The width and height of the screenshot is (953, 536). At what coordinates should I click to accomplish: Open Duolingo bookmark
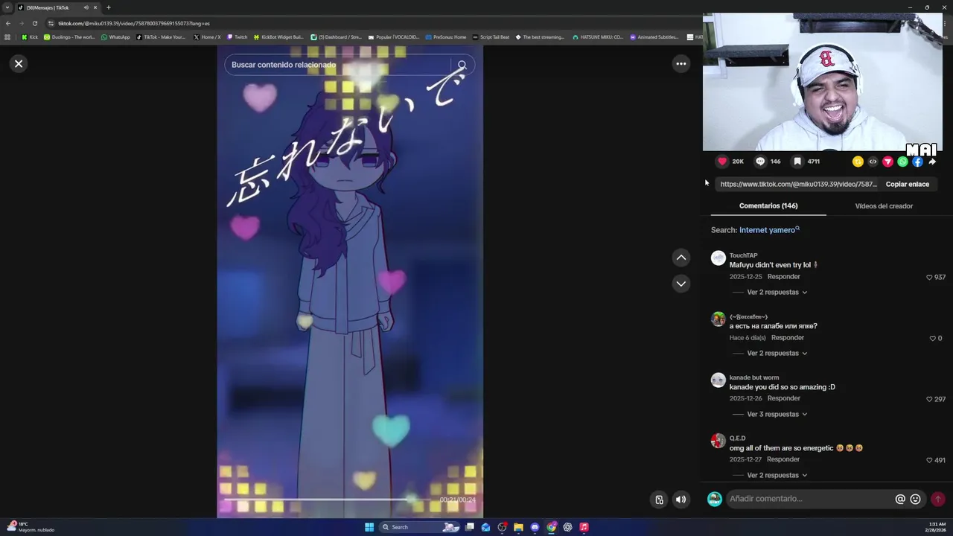(x=69, y=36)
